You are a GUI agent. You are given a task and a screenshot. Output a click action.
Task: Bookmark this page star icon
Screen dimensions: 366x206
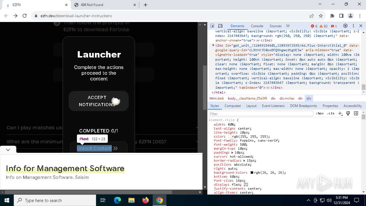point(321,16)
